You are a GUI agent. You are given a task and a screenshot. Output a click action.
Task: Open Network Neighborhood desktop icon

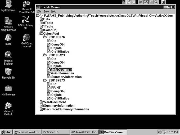8,21
